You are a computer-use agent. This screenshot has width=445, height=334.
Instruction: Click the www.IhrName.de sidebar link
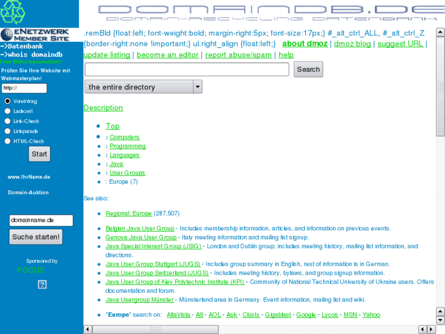[x=29, y=177]
